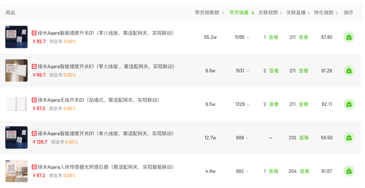Screen dimensions: 365x188
Task: Open product thumbnail of 智能墙壁开关E1
Action: coord(16,70)
